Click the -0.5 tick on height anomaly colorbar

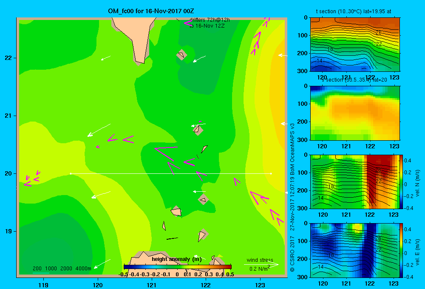(123, 274)
